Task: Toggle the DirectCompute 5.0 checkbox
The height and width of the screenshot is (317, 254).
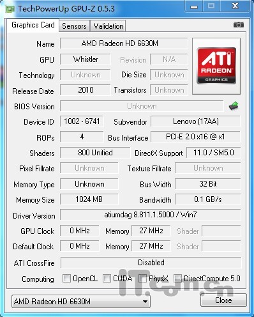Action: [x=177, y=278]
